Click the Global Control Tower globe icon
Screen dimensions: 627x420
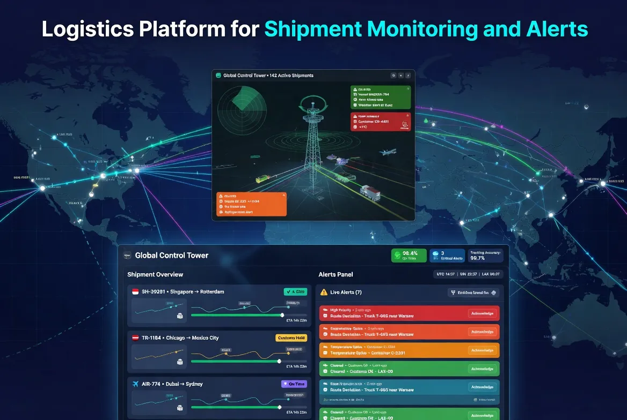(x=127, y=255)
